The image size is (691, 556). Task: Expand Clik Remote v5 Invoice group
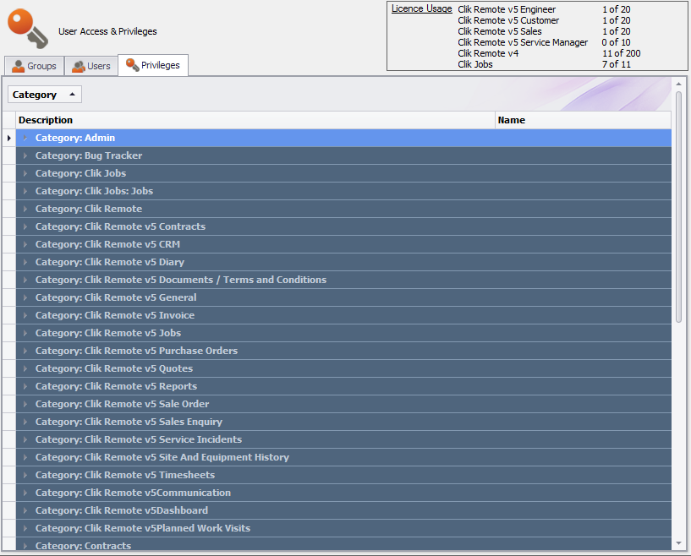click(x=25, y=315)
